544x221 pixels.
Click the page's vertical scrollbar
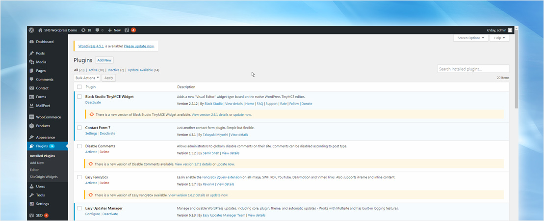[x=516, y=69]
